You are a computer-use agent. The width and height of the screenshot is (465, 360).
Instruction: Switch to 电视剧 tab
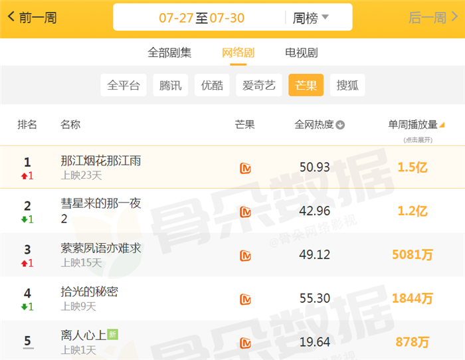point(302,52)
